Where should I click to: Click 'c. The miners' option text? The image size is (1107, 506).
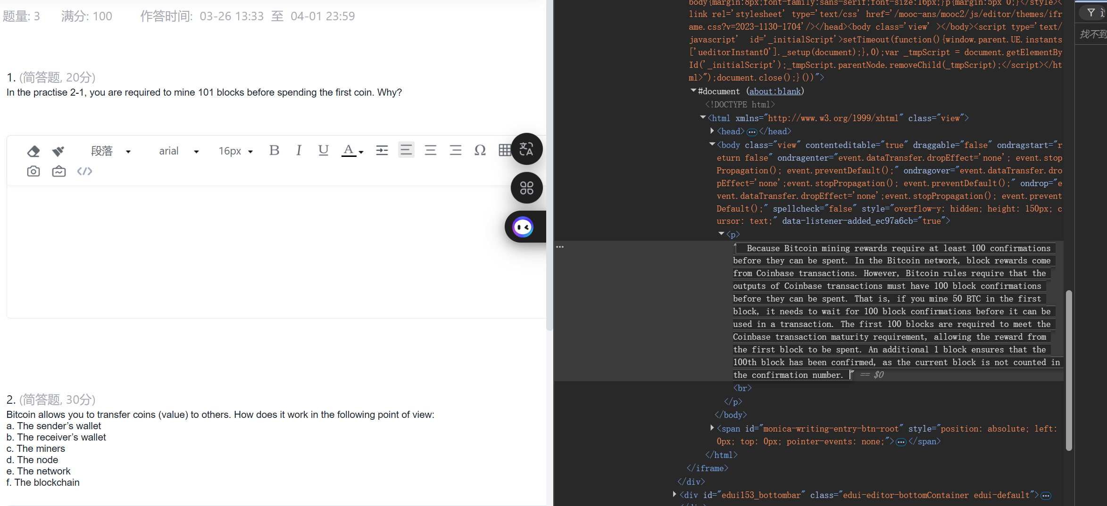pyautogui.click(x=36, y=449)
